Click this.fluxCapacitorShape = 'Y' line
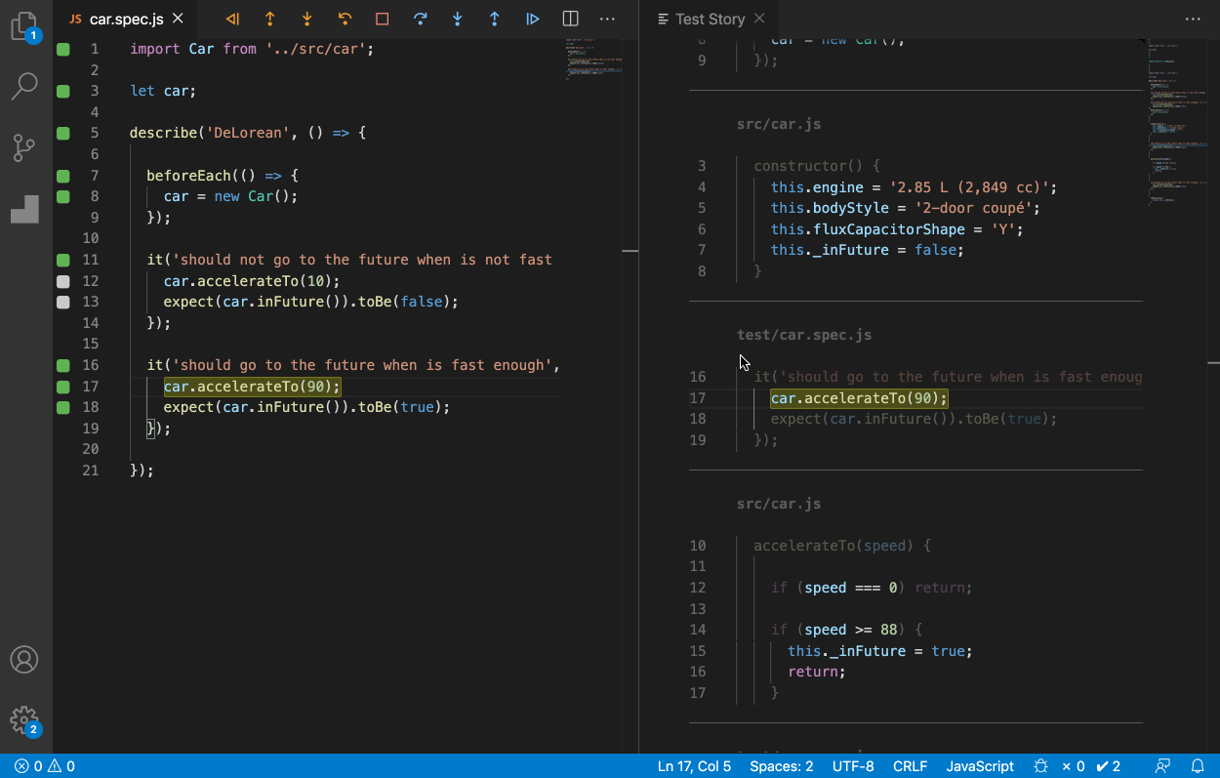 (897, 229)
